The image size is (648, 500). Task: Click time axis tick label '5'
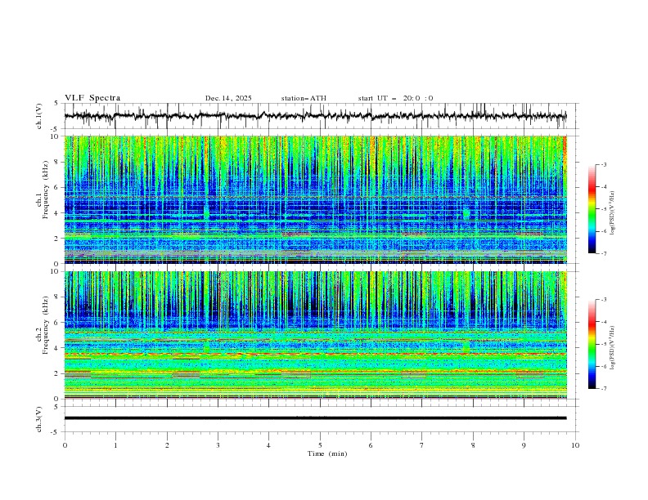pos(320,445)
